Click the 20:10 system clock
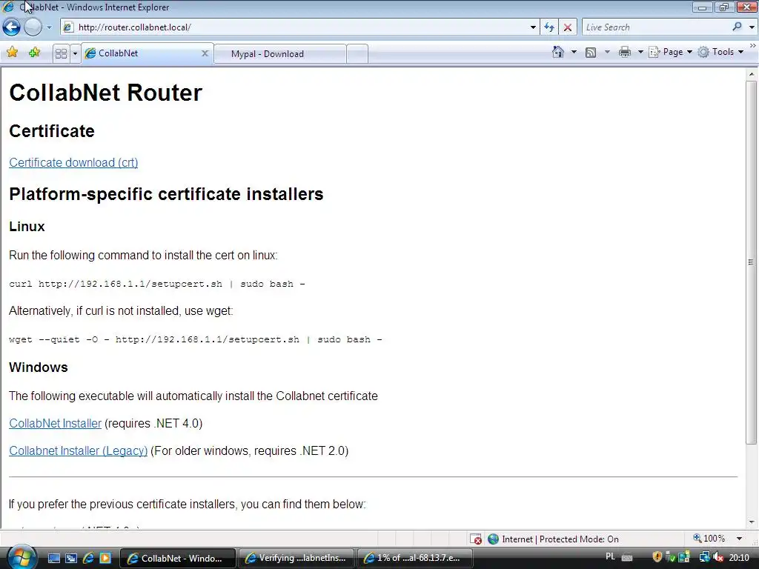The height and width of the screenshot is (569, 759). click(x=739, y=558)
